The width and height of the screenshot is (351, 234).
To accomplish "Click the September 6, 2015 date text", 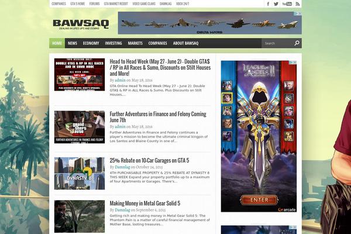I will point(151,210).
